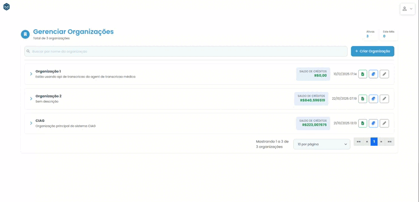
Task: Click the Ativas counter card
Action: click(370, 34)
